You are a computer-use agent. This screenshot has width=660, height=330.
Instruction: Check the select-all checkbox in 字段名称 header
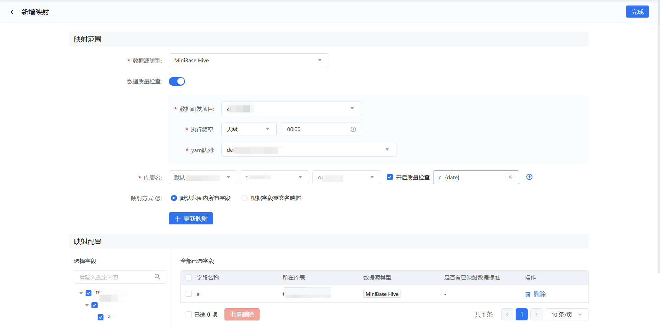pos(189,277)
